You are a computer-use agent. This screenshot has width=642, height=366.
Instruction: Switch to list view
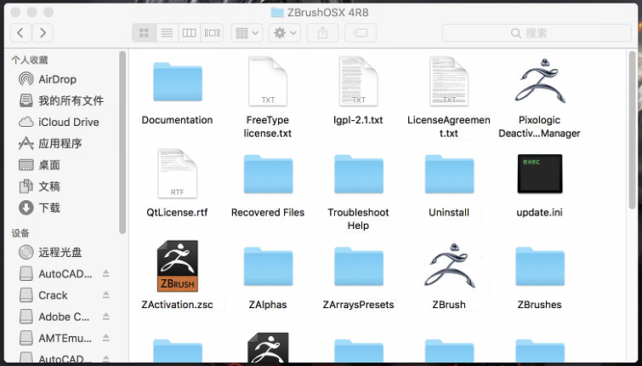[x=167, y=33]
